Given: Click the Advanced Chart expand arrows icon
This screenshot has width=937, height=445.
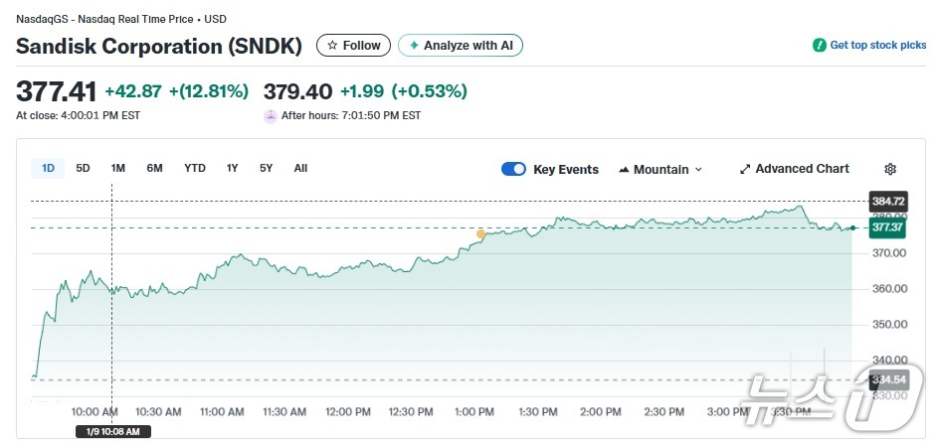Looking at the screenshot, I should coord(745,169).
